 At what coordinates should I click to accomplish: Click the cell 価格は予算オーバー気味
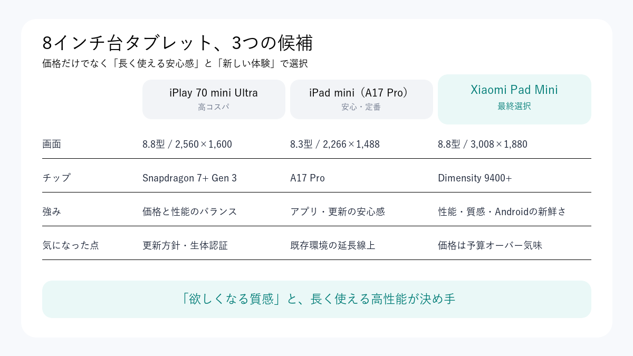[490, 245]
